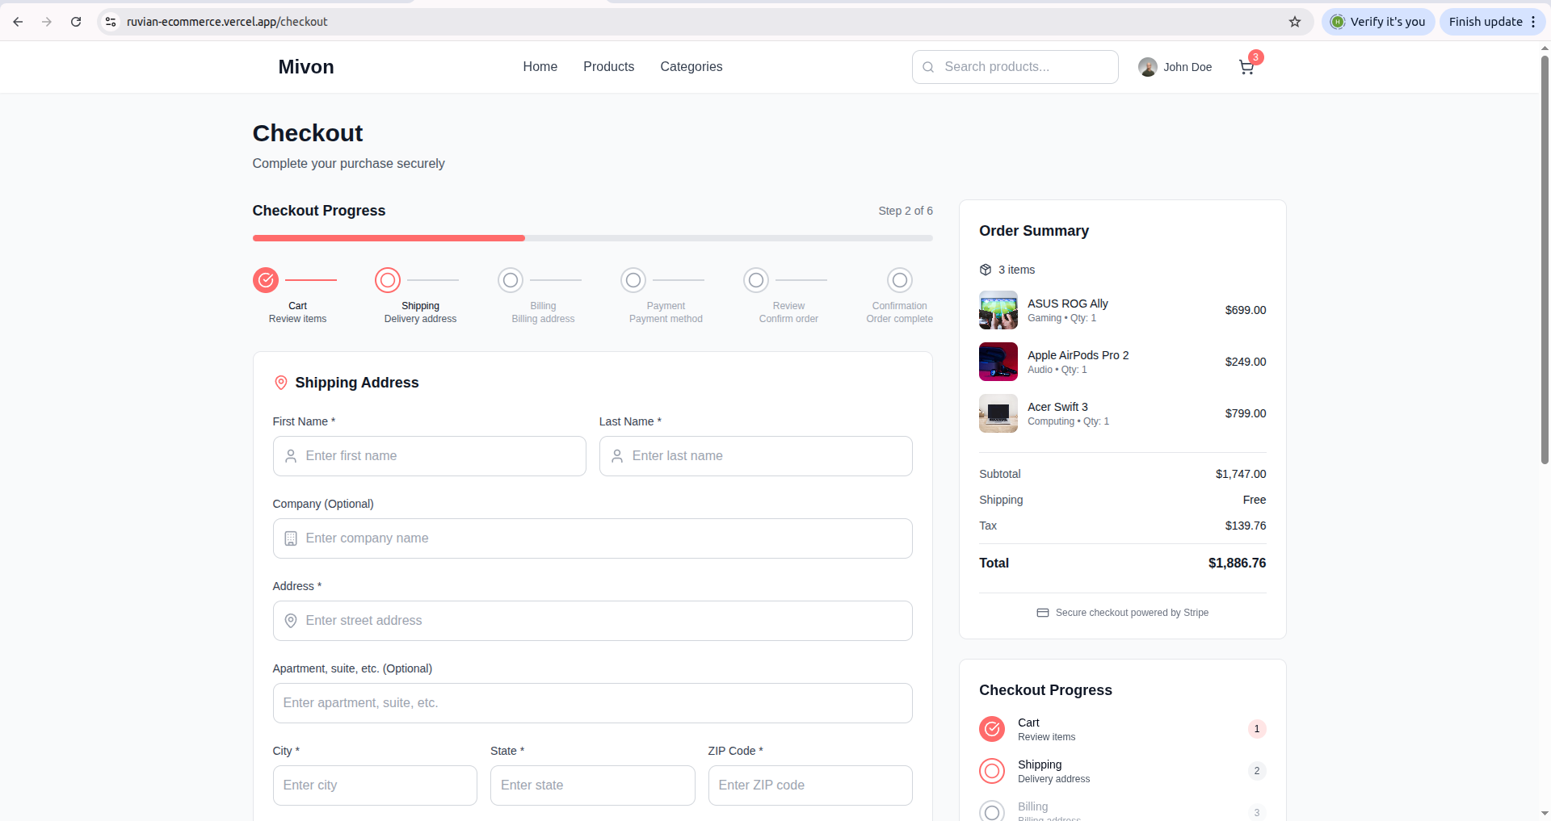Click the $139.76 tax value

coord(1246,526)
